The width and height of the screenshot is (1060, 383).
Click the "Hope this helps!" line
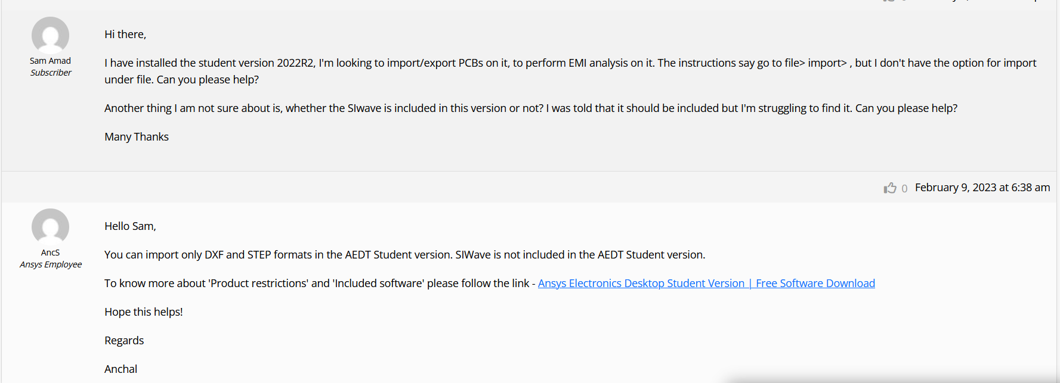[x=144, y=312]
